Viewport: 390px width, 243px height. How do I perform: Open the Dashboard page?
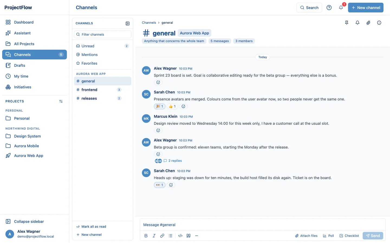coord(34,22)
